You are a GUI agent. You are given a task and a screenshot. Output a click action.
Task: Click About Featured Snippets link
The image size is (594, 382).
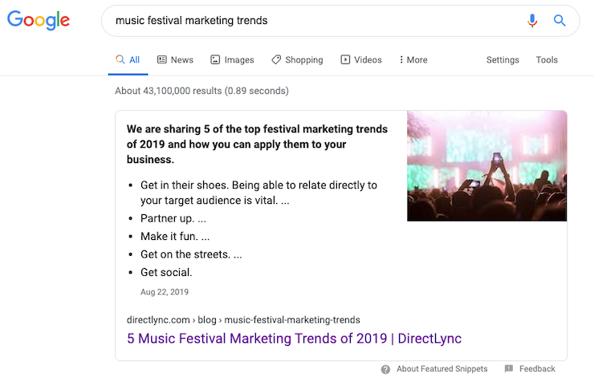[x=441, y=368]
